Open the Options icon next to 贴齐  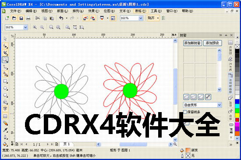(163, 18)
